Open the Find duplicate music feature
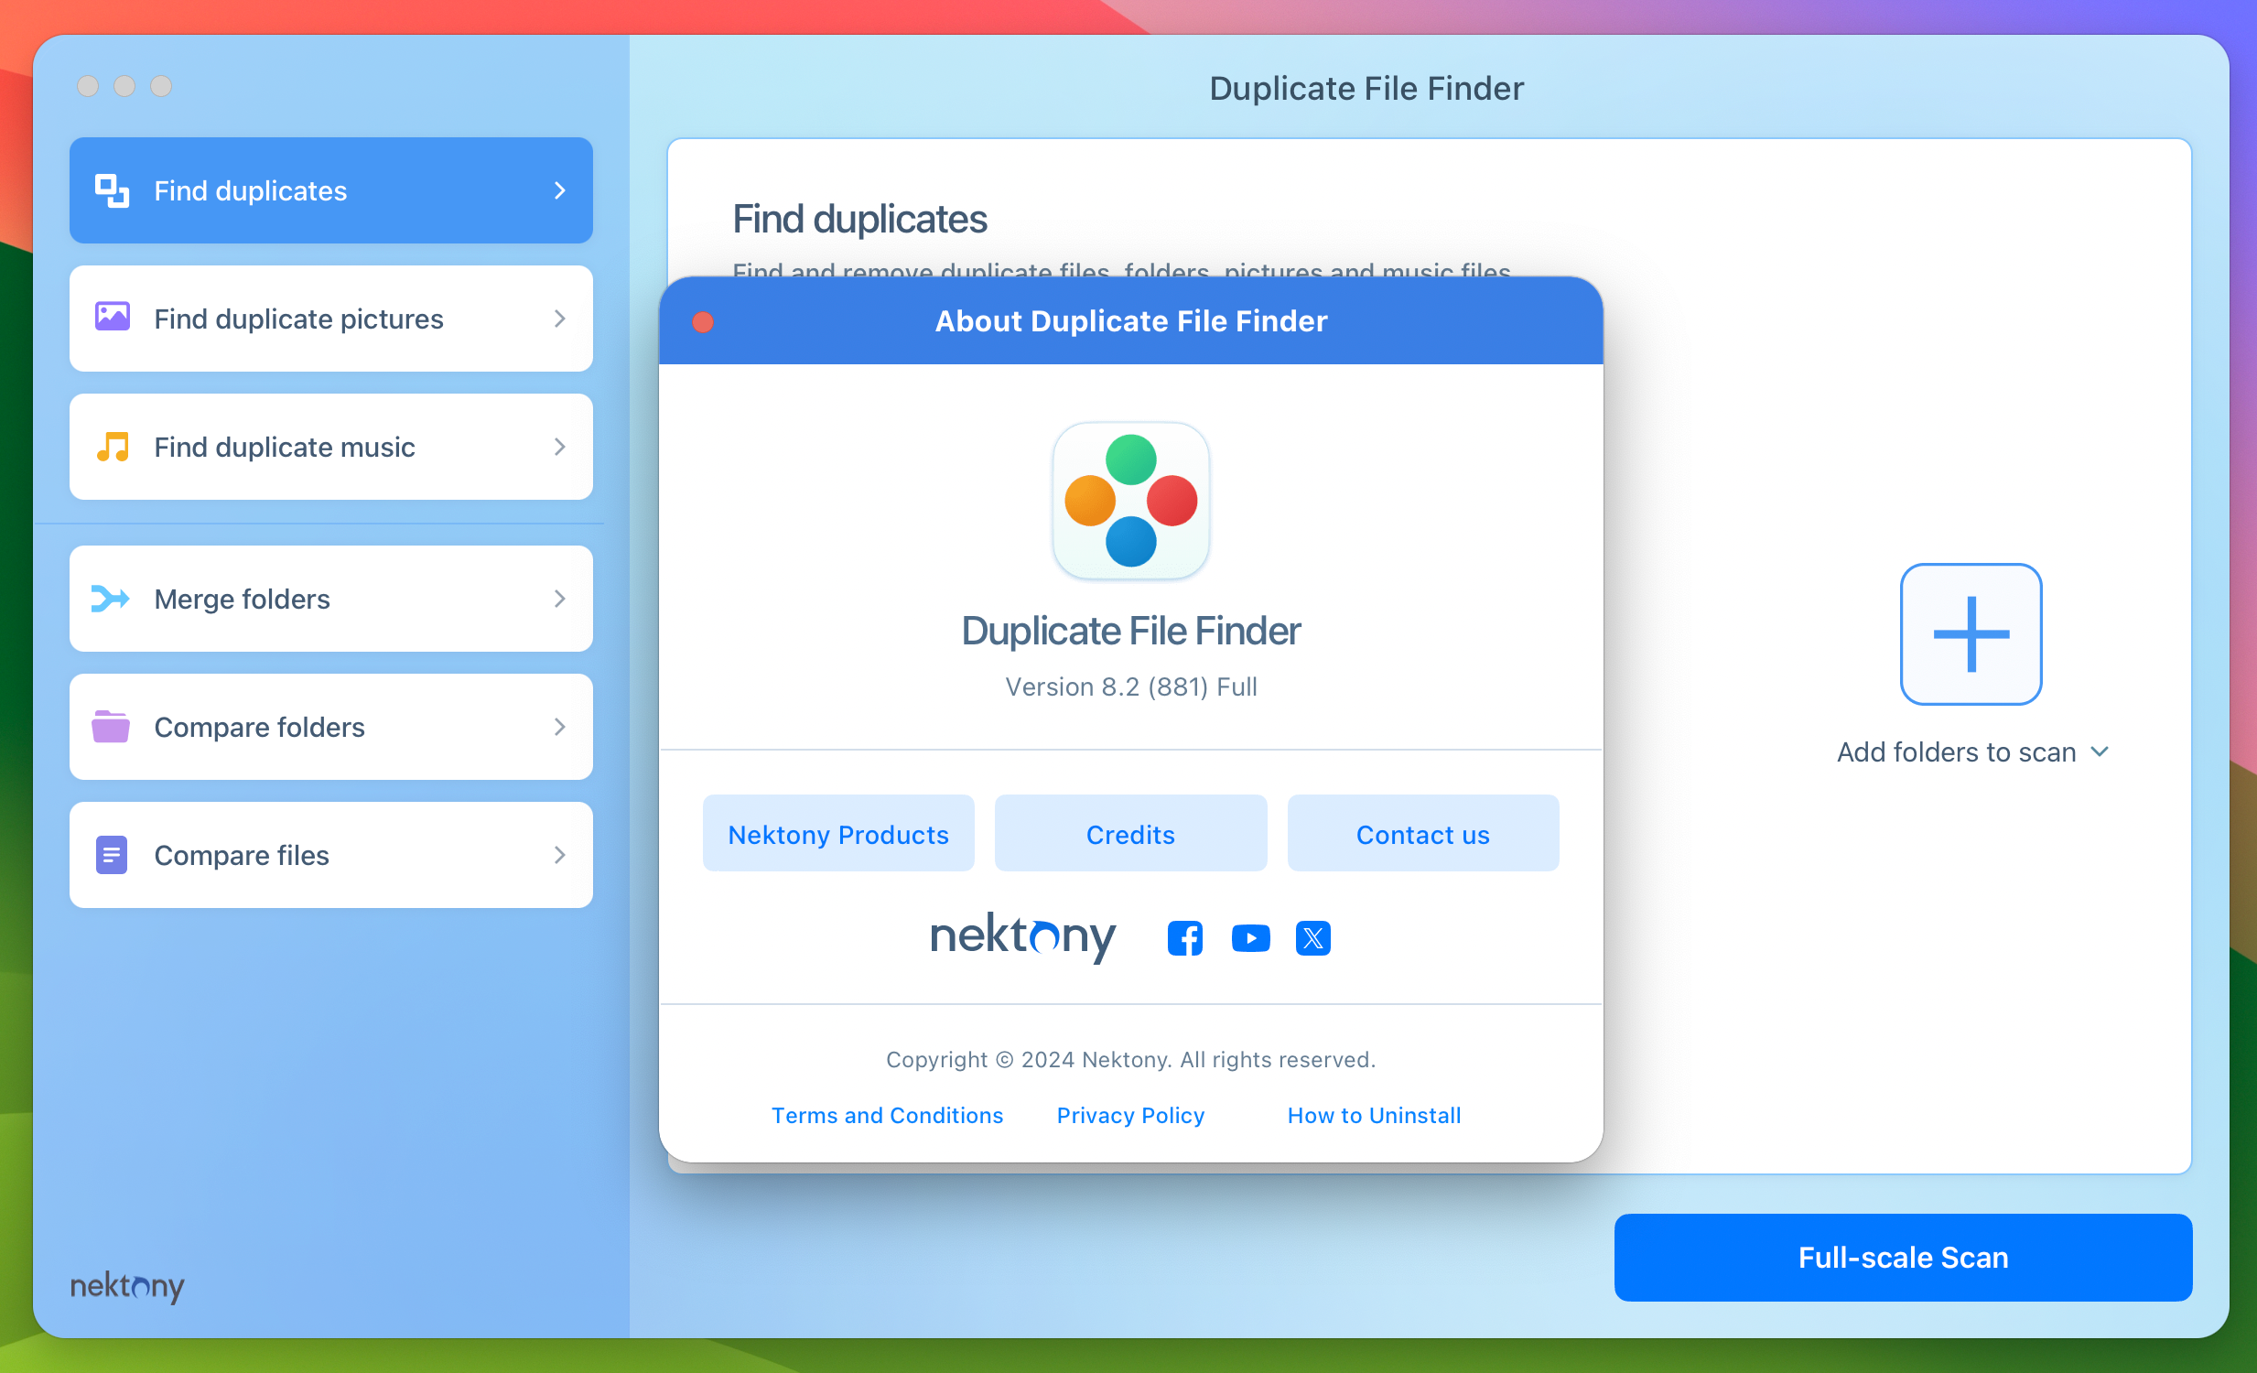Screen dimensions: 2257x1373 [330, 447]
